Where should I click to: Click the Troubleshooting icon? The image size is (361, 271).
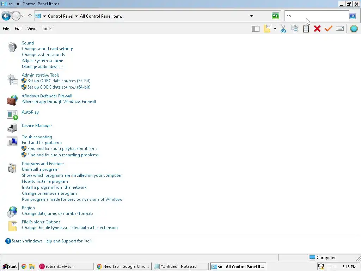coord(12,141)
